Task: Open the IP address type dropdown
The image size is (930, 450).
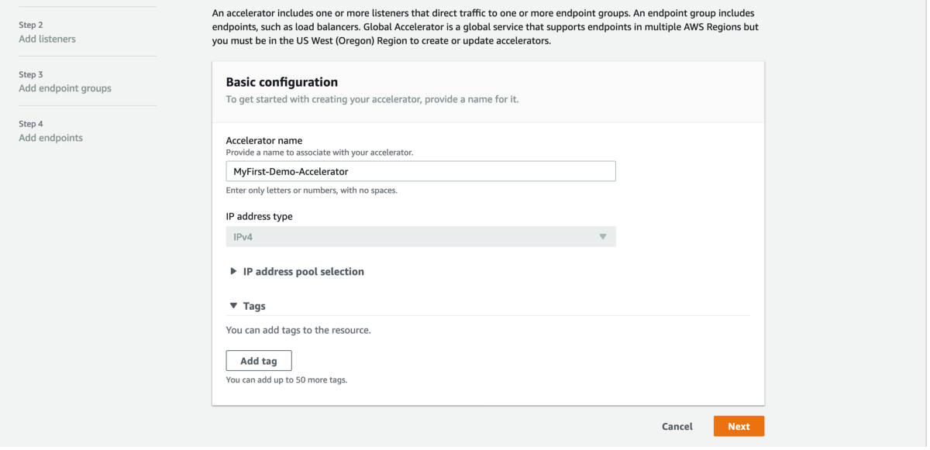Action: tap(420, 236)
